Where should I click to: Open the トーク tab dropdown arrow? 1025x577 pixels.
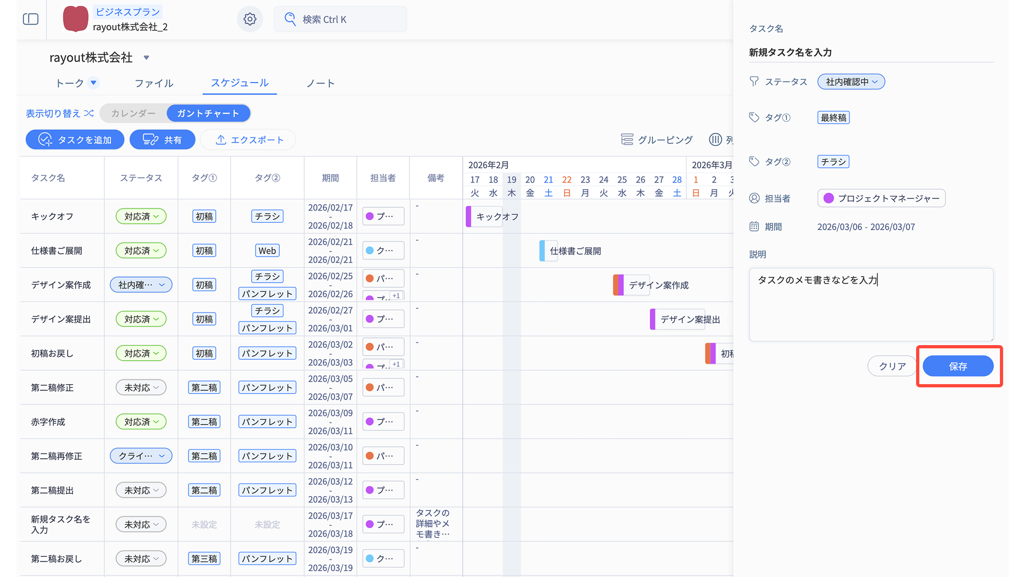93,83
